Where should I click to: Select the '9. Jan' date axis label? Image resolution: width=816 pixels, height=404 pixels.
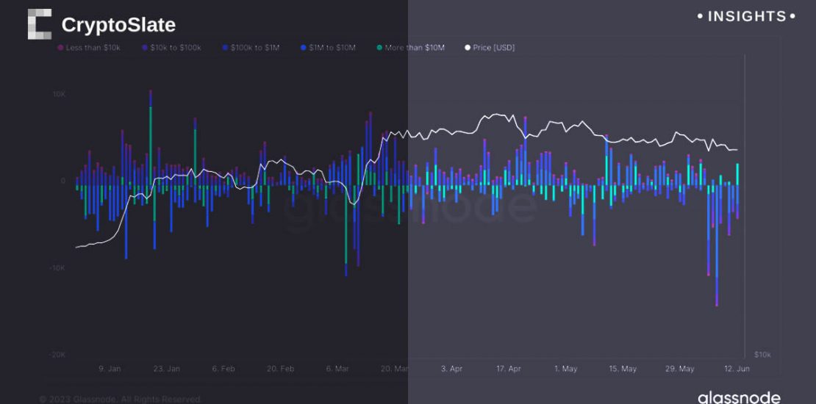pos(110,369)
